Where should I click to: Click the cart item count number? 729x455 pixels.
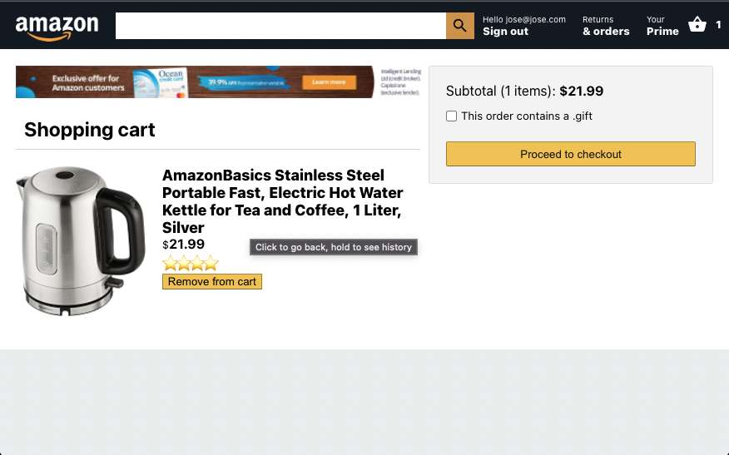tap(718, 25)
